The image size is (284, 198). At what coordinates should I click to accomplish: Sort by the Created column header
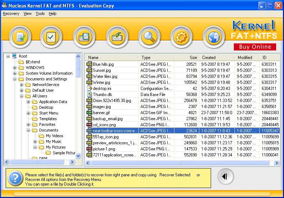(x=216, y=58)
